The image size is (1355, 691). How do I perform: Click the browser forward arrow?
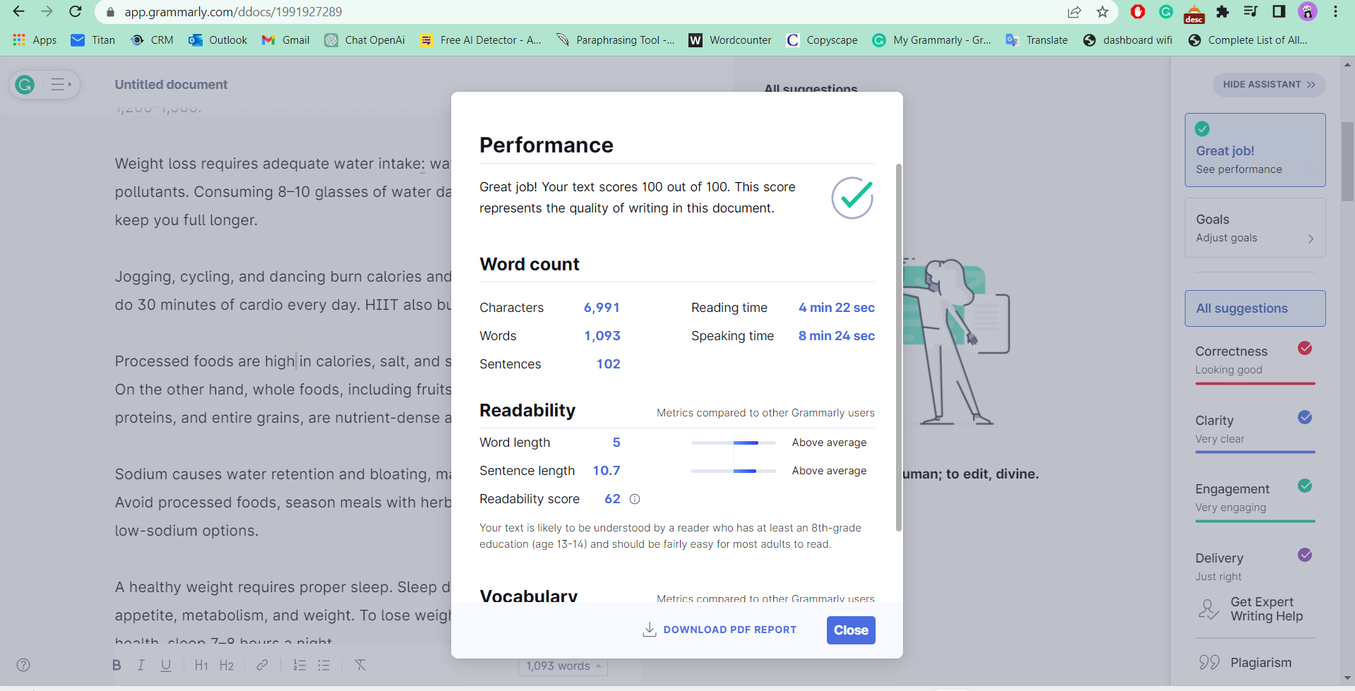[x=47, y=11]
